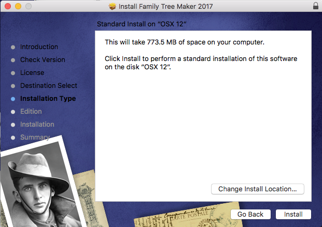This screenshot has width=322, height=227.
Task: Click the Installation step label
Action: point(37,124)
